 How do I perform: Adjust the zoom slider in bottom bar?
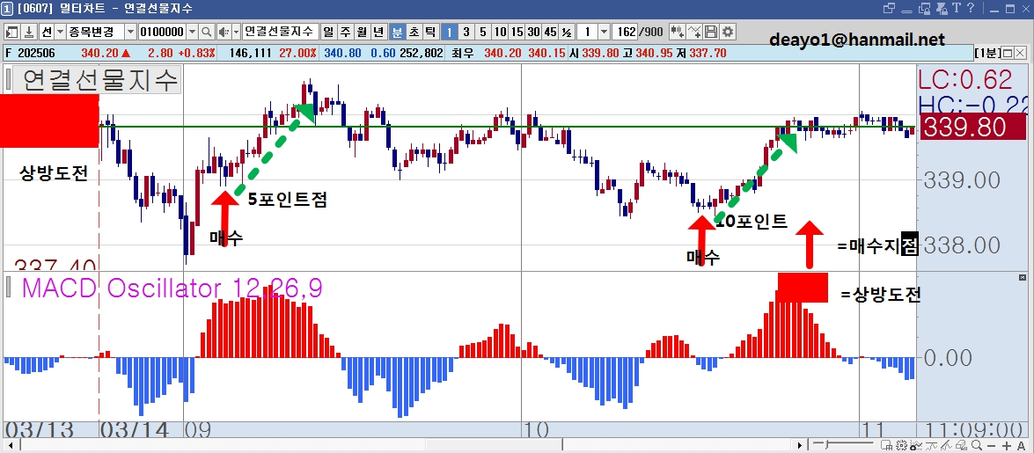click(x=826, y=445)
